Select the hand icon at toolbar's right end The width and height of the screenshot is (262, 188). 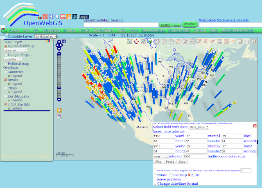pyautogui.click(x=254, y=41)
